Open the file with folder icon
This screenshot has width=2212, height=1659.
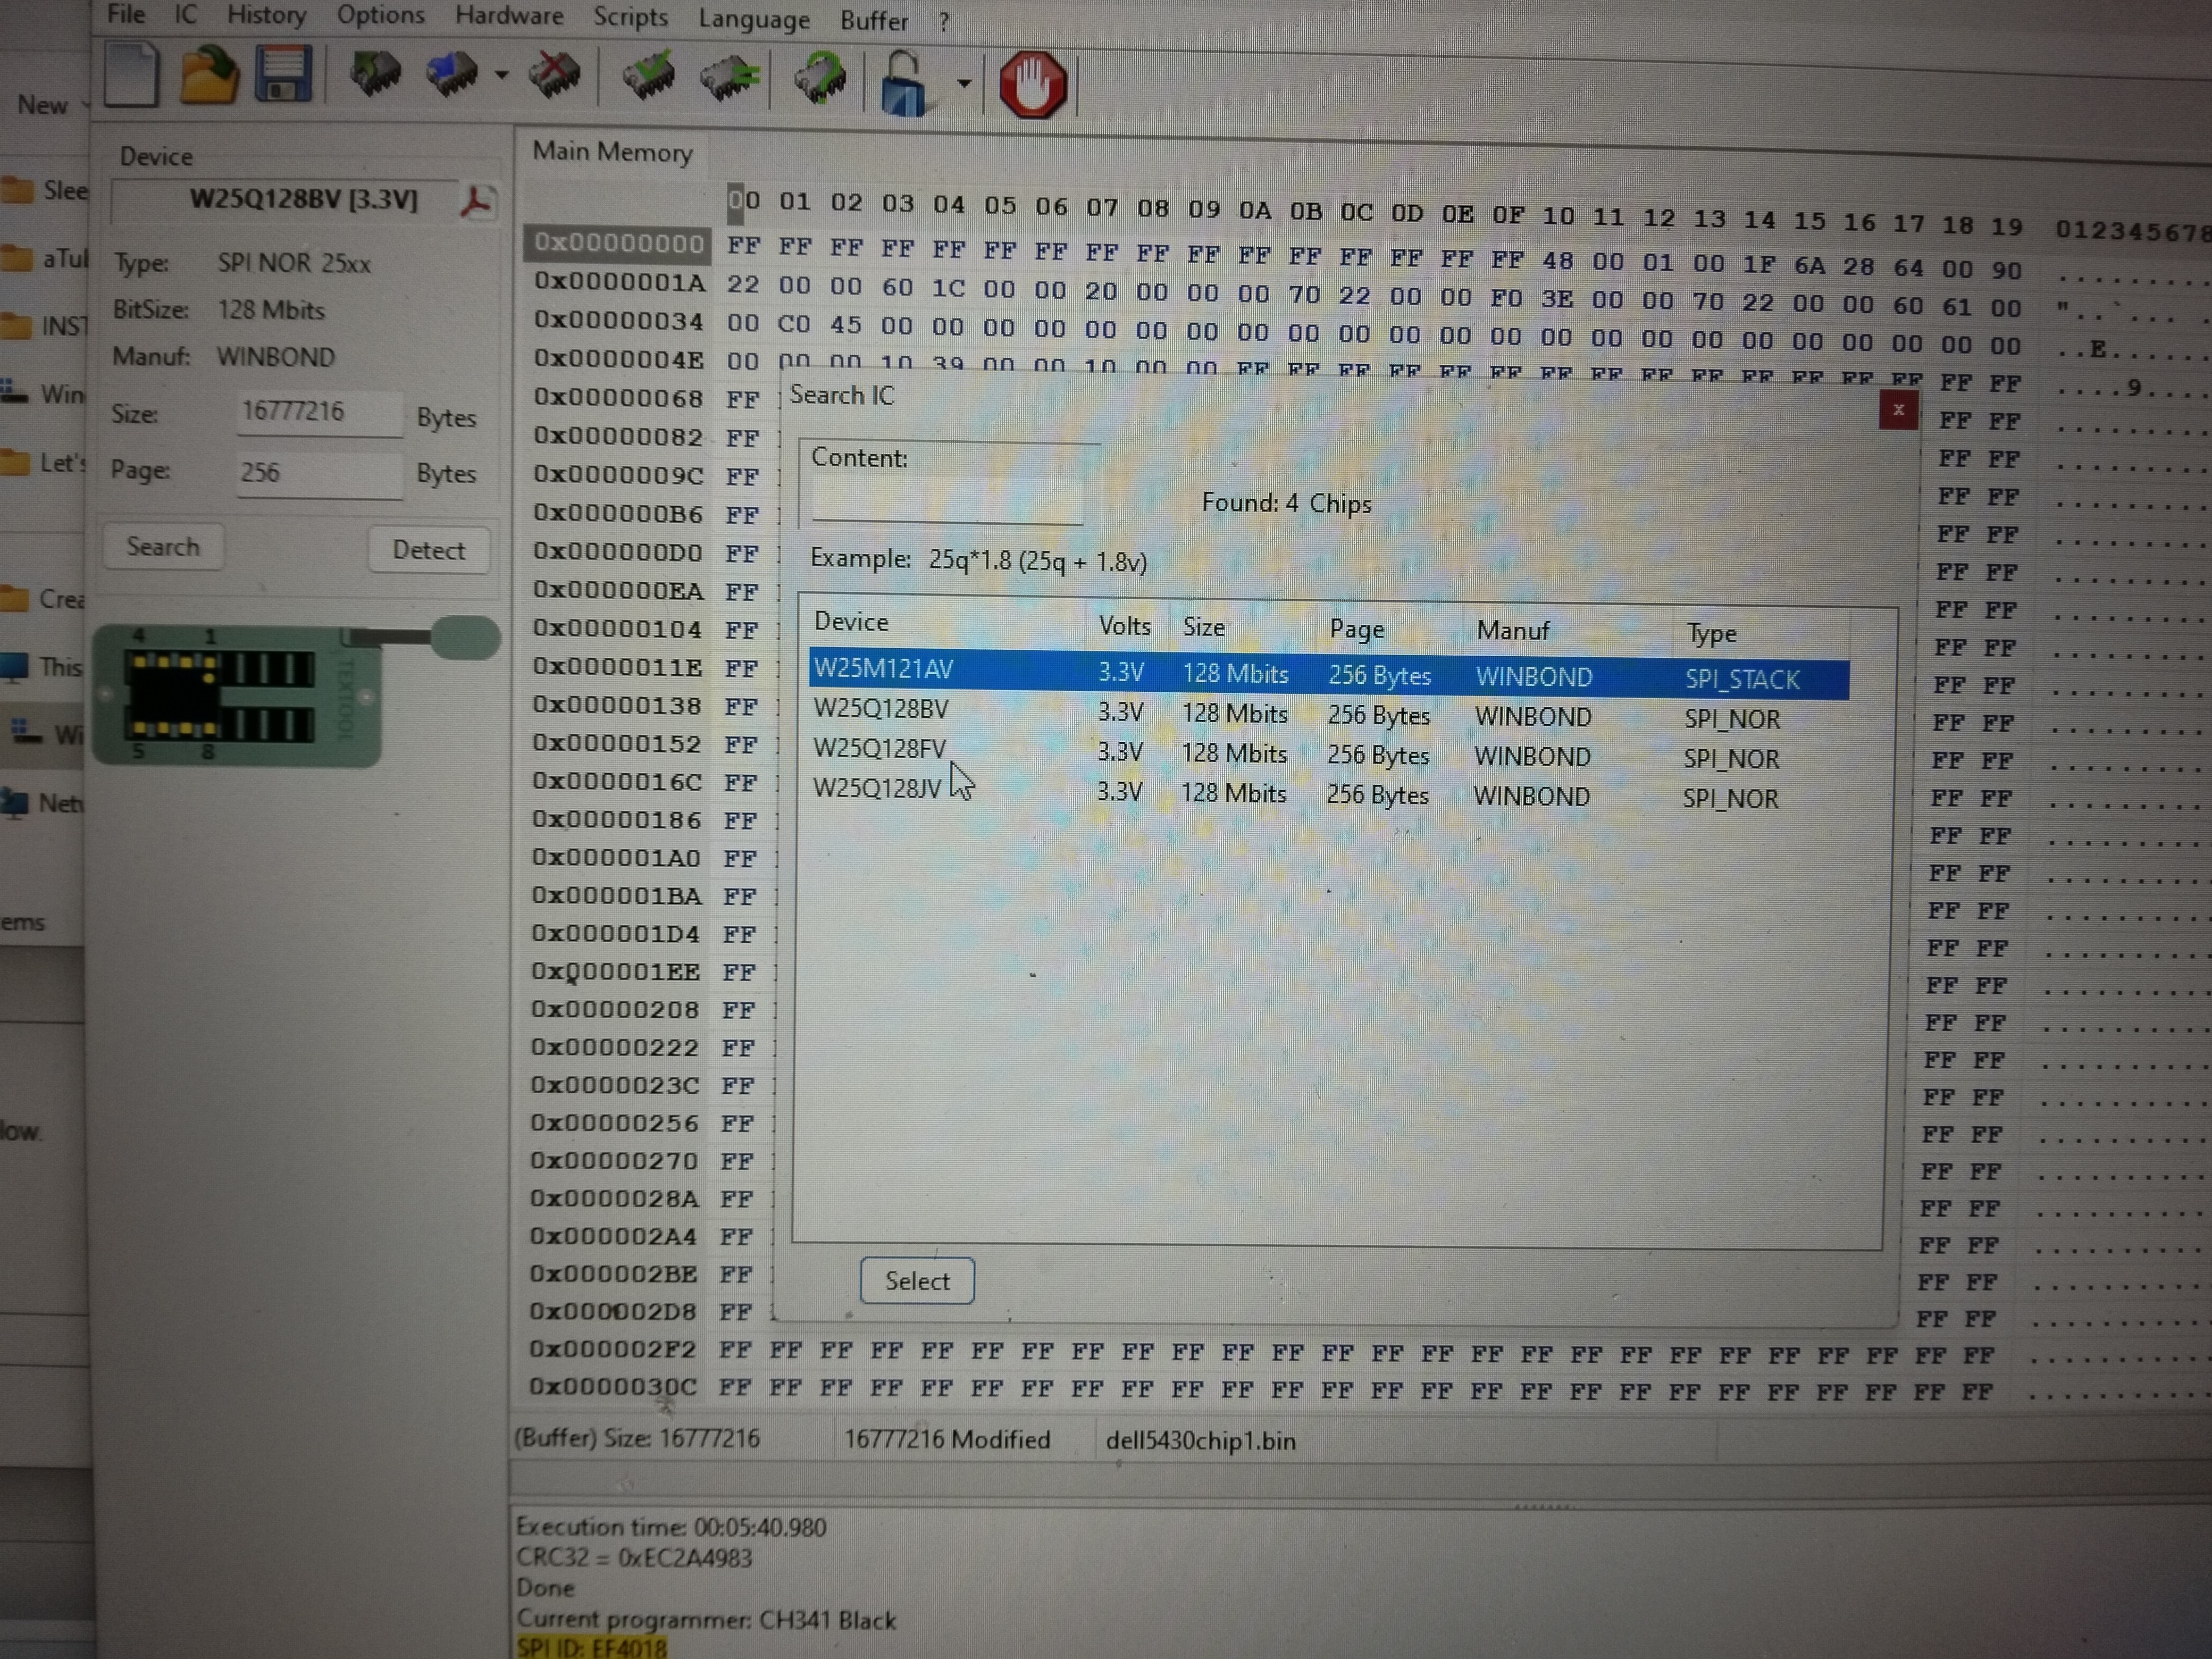pyautogui.click(x=208, y=76)
